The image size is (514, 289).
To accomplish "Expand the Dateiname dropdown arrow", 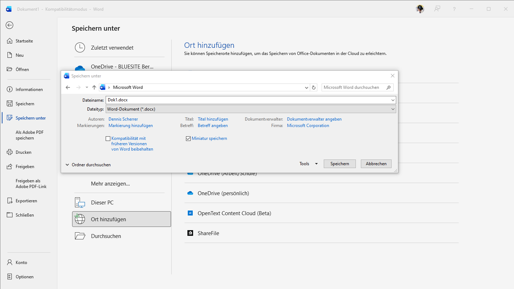I will pyautogui.click(x=393, y=100).
